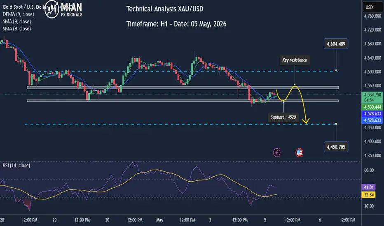Click the purple RSI value 41.01 tag
Screen dimensions: 384x226
pos(369,187)
